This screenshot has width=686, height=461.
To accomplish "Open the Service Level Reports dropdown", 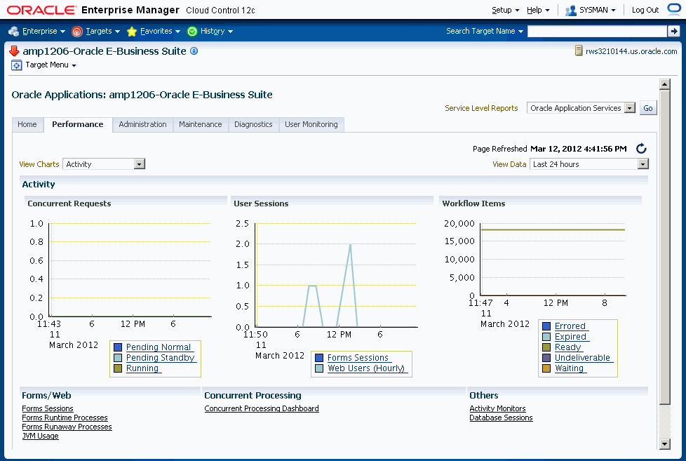I will coord(581,108).
